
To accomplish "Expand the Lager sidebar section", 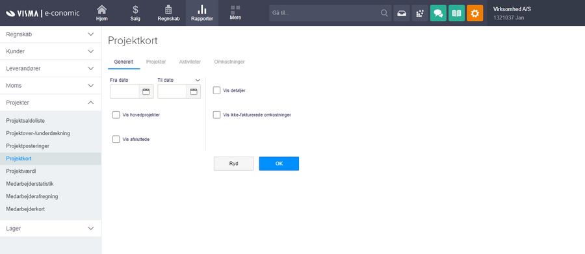I will (x=50, y=228).
